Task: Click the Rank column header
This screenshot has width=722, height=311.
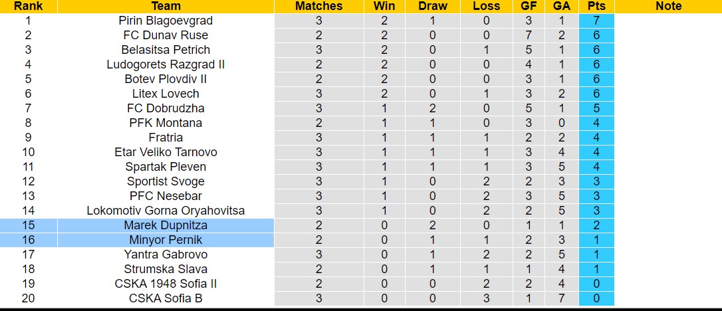Action: tap(28, 6)
